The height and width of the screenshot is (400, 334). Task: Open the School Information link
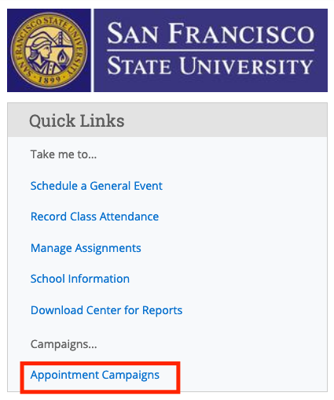click(x=80, y=279)
